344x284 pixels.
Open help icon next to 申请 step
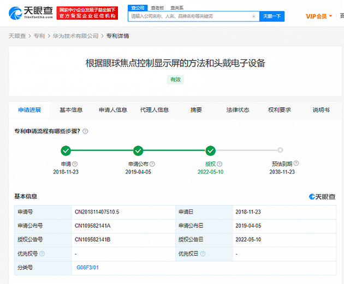[75, 164]
